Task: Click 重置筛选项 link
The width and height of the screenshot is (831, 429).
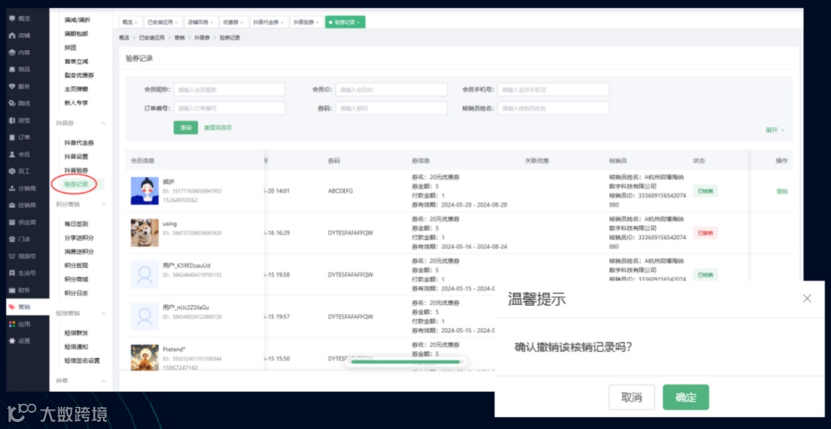Action: [x=218, y=128]
